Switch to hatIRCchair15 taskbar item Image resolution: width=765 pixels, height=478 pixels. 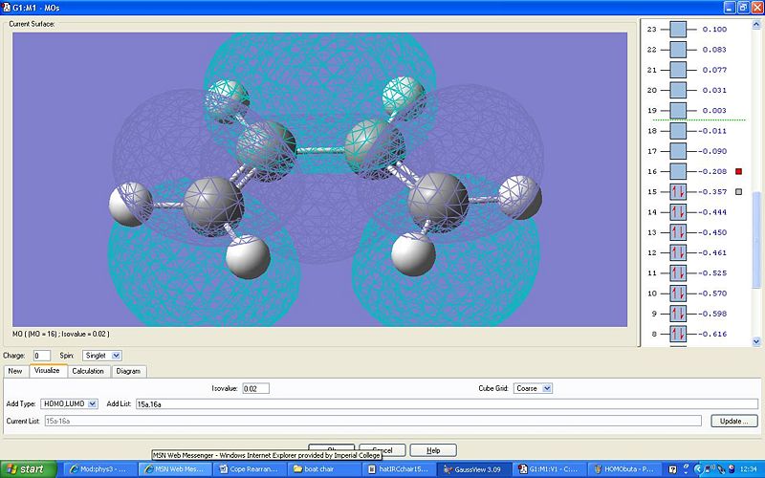pos(400,469)
